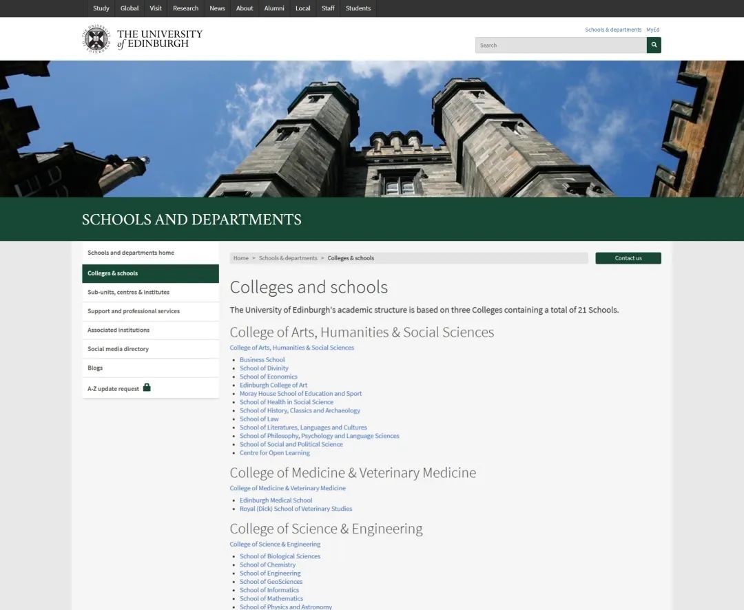The image size is (744, 610).
Task: Open Moray House School of Education and Sport
Action: click(300, 394)
